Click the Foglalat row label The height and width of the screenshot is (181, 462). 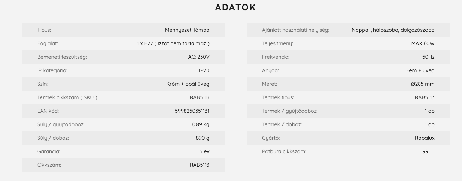coord(48,43)
